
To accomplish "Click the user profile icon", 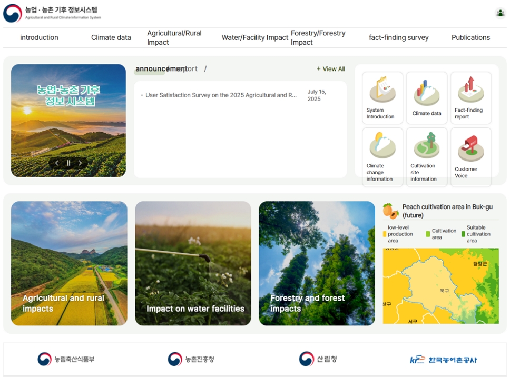I will point(500,13).
